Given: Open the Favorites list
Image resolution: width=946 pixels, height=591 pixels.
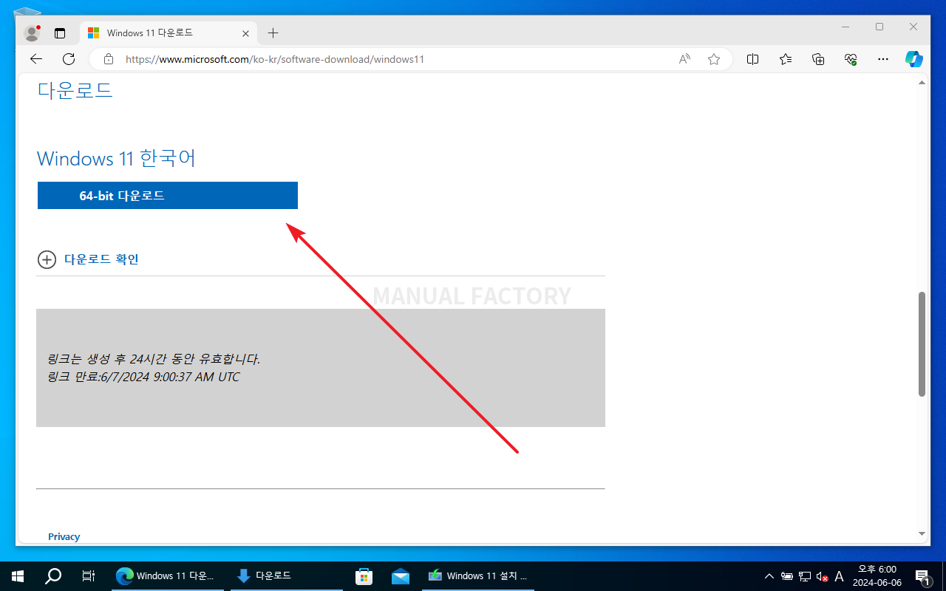Looking at the screenshot, I should point(786,59).
